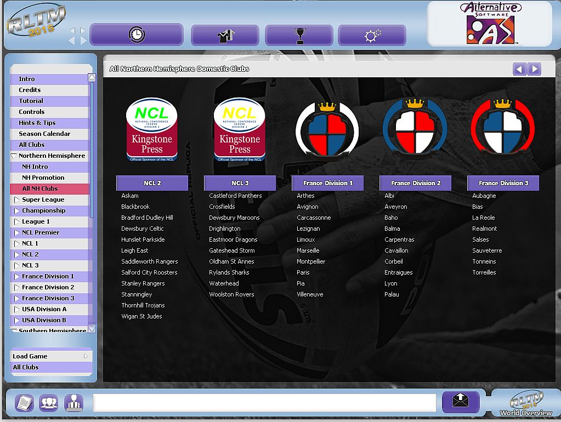
Task: Open the Season Calendar sidebar item
Action: 49,134
